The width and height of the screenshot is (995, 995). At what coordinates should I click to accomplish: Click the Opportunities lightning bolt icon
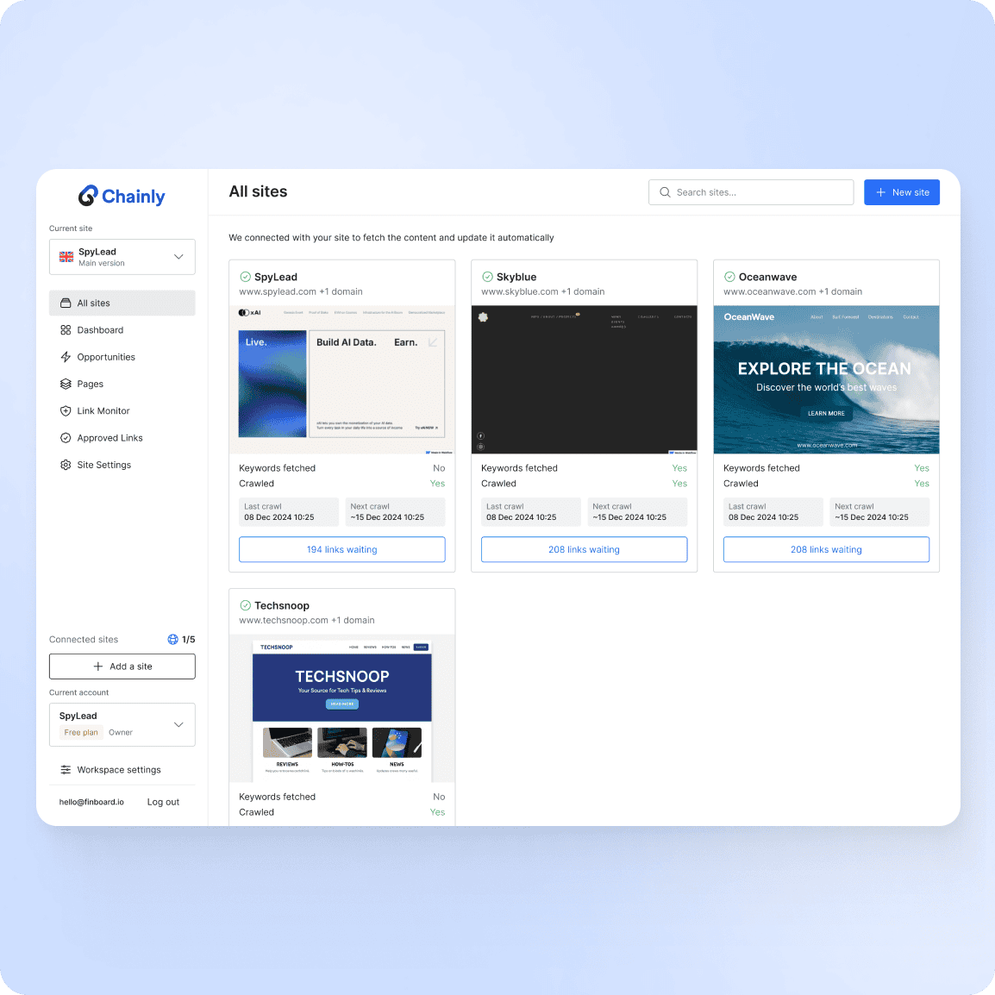point(66,357)
